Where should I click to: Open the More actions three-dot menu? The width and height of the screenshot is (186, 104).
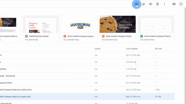(164, 4)
